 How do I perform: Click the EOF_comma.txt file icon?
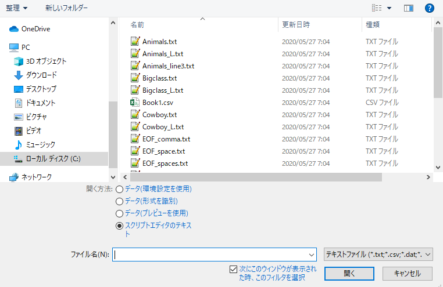(135, 139)
